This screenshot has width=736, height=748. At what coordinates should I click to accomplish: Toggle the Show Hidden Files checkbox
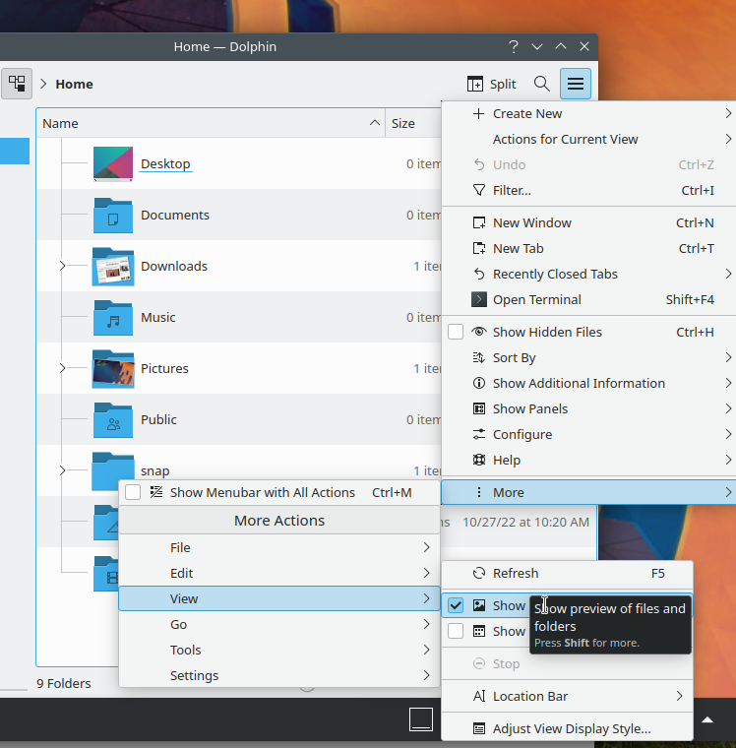click(x=456, y=333)
